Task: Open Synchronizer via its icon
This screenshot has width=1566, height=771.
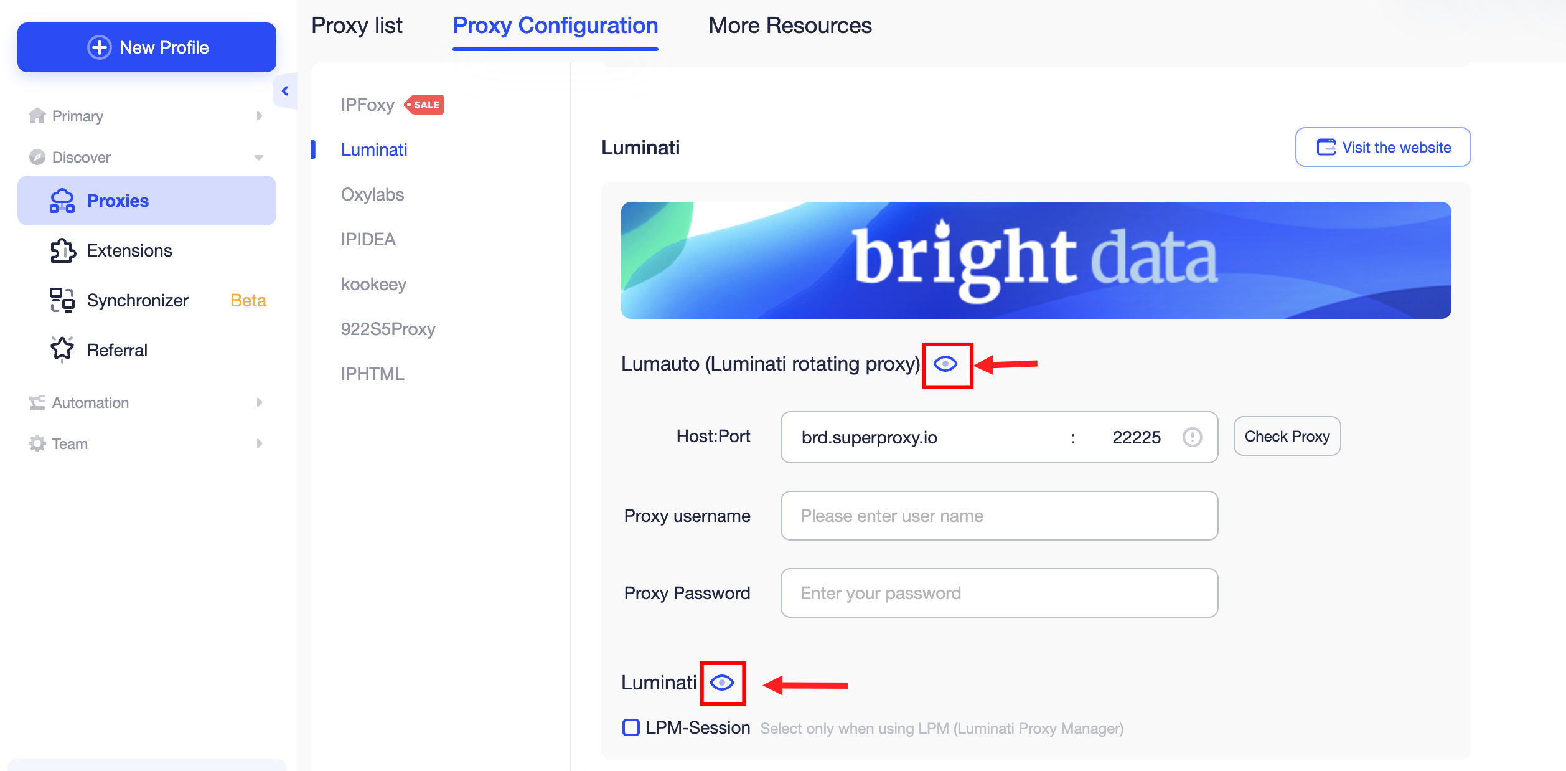Action: (x=62, y=300)
